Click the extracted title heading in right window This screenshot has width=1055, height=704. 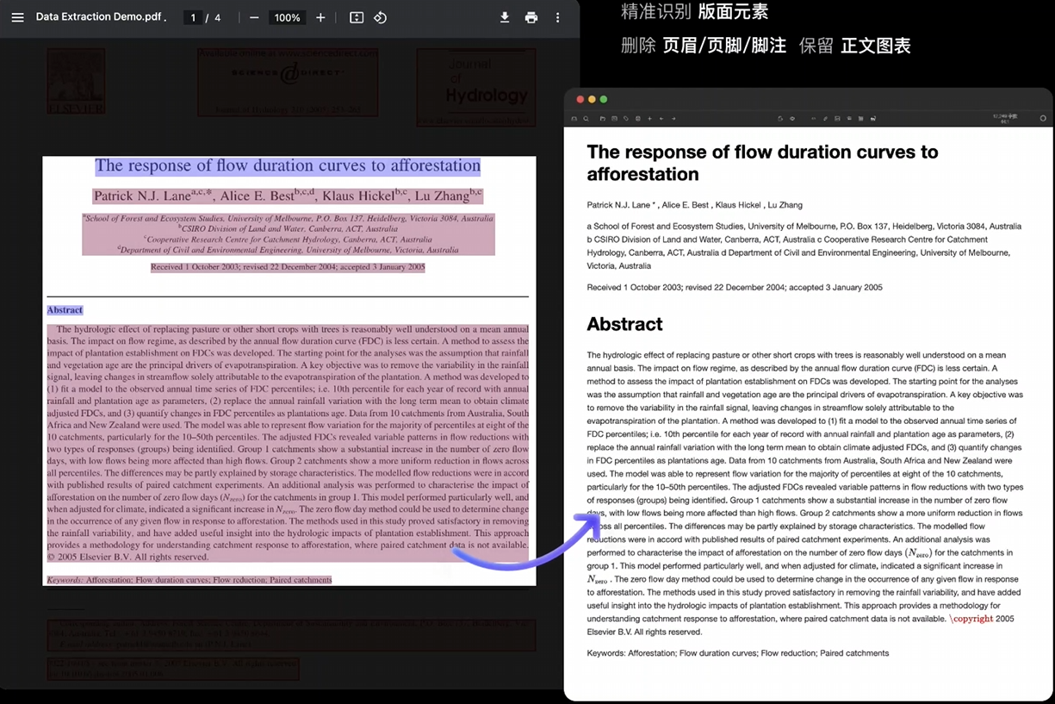tap(762, 163)
